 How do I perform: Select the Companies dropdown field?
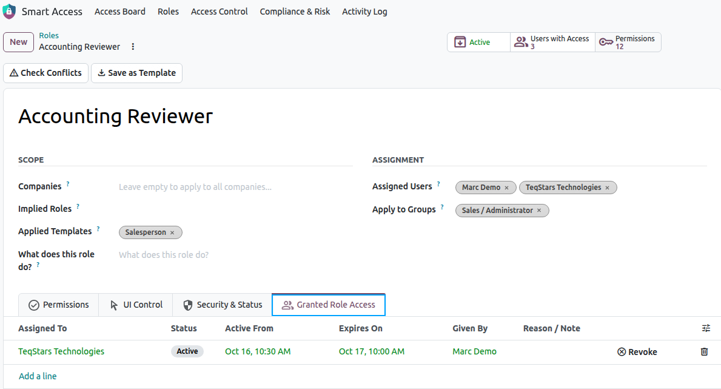click(x=235, y=187)
